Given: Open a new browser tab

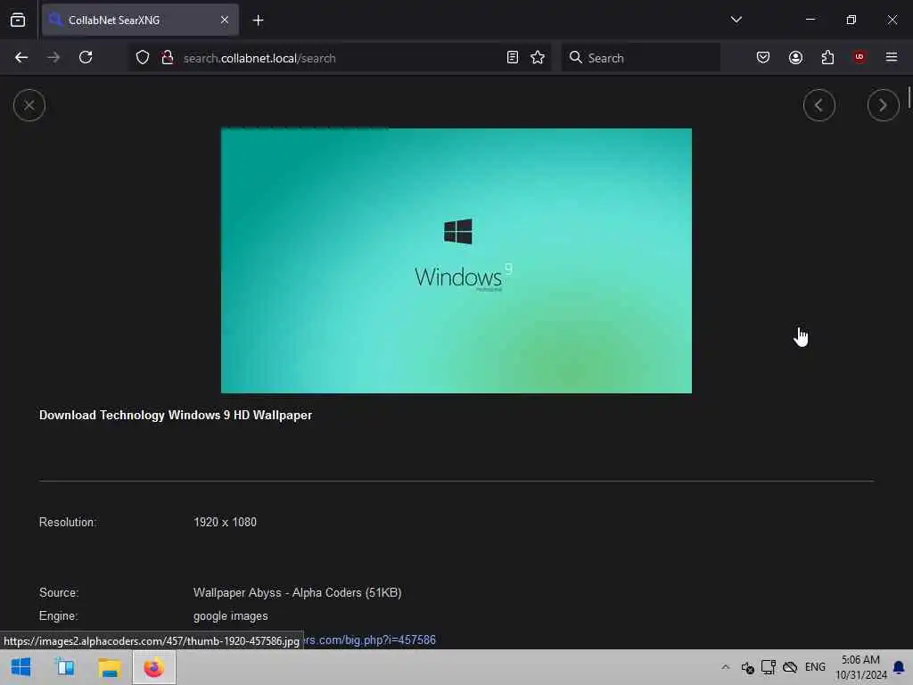Looking at the screenshot, I should pyautogui.click(x=258, y=21).
